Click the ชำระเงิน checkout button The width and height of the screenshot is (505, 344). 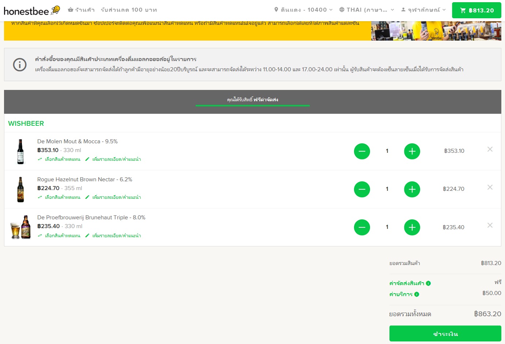pyautogui.click(x=445, y=334)
